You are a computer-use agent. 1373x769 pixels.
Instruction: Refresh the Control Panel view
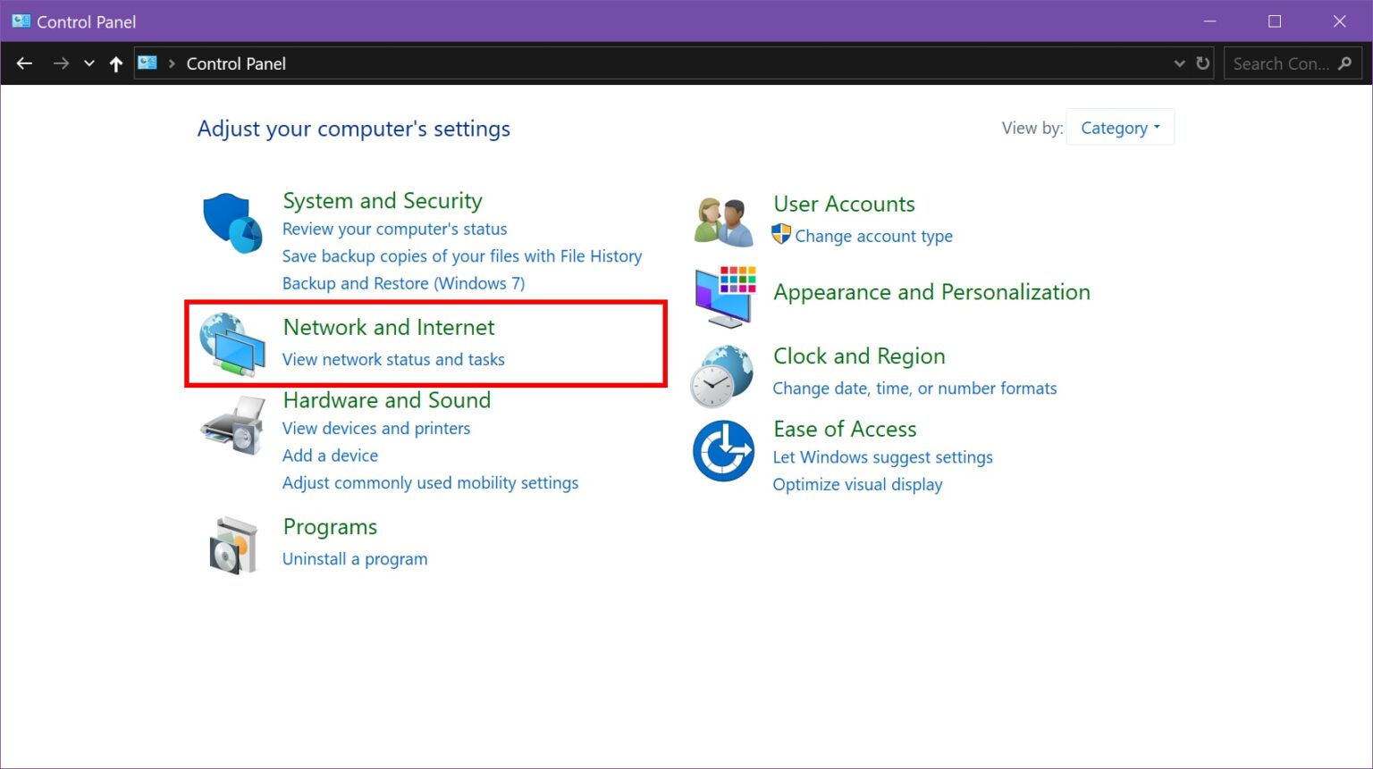[1202, 63]
